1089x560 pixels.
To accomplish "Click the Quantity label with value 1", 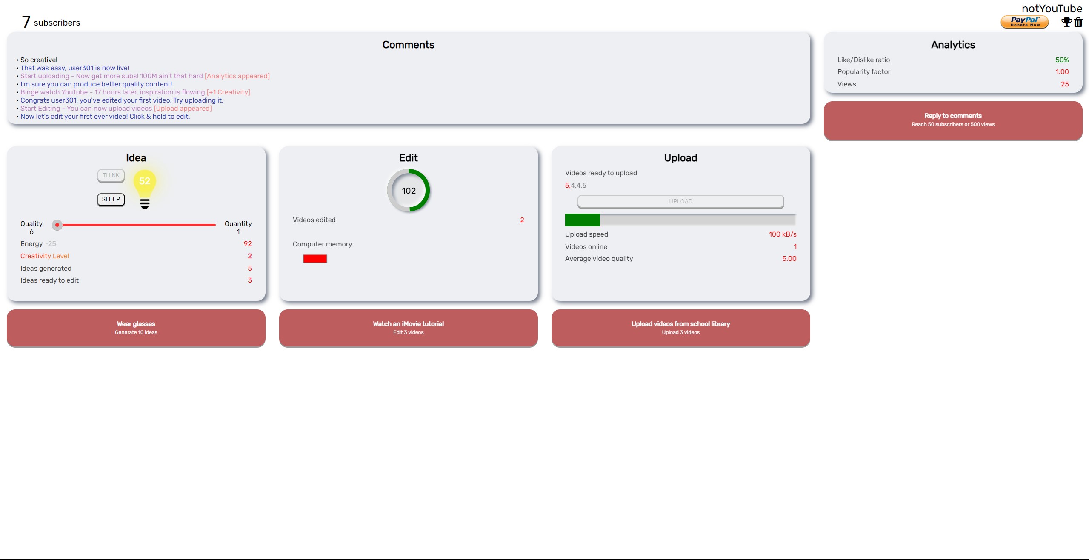I will click(238, 228).
